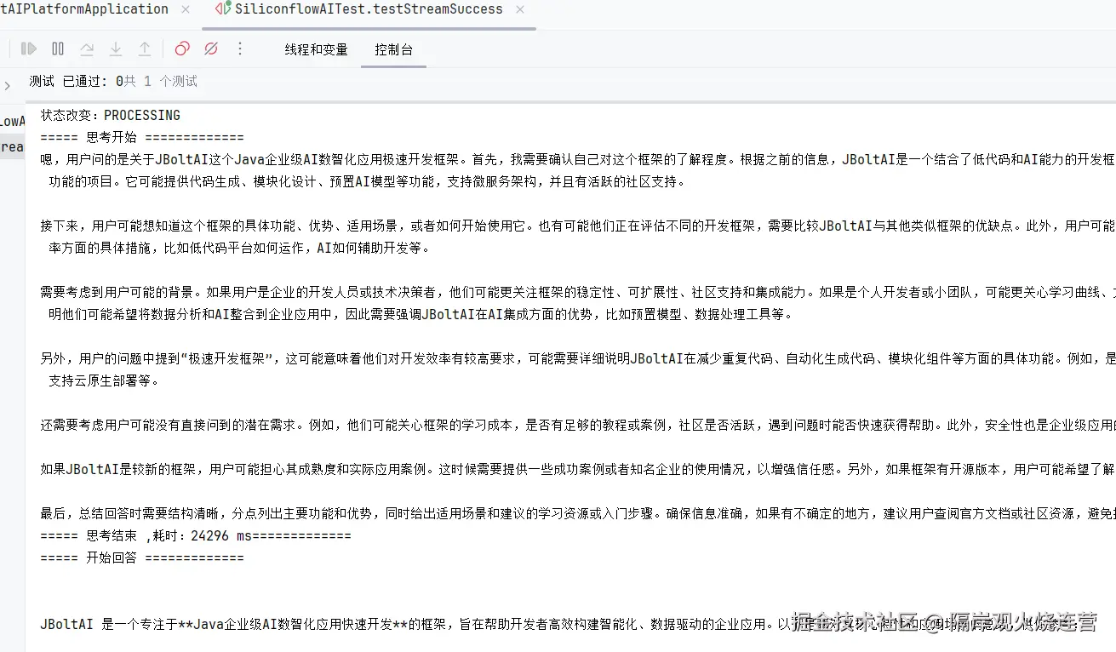Click the paragraph starting 还需要考虑用户

click(x=578, y=425)
